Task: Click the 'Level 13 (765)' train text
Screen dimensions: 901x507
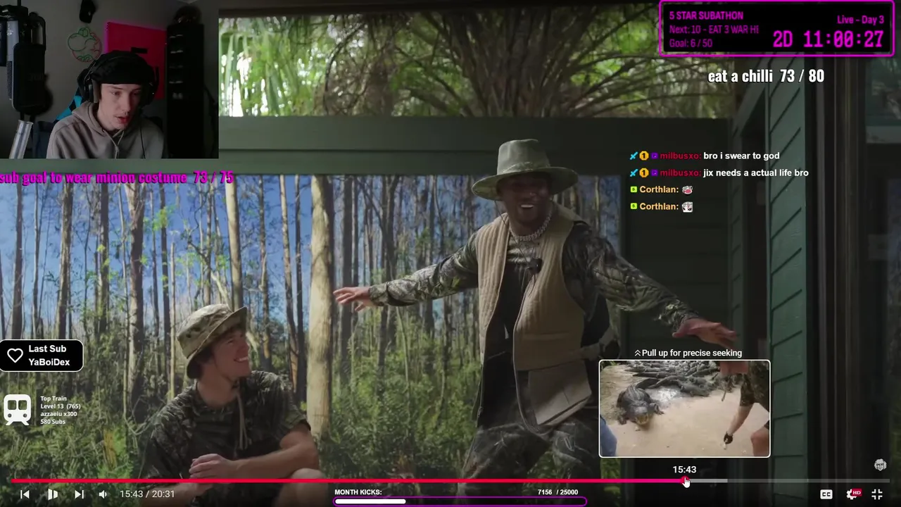Action: (60, 406)
